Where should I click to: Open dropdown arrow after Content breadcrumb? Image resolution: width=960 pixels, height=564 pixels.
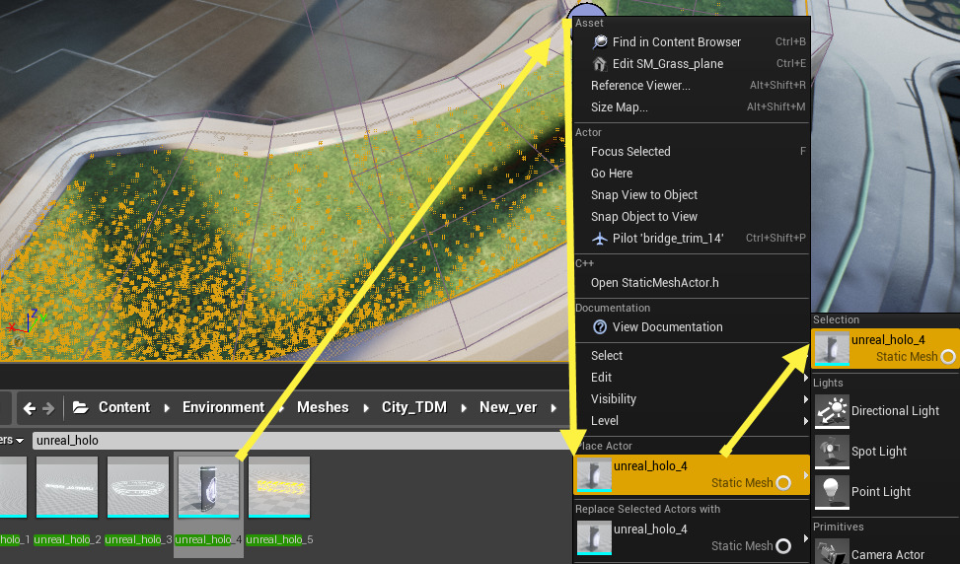coord(167,408)
